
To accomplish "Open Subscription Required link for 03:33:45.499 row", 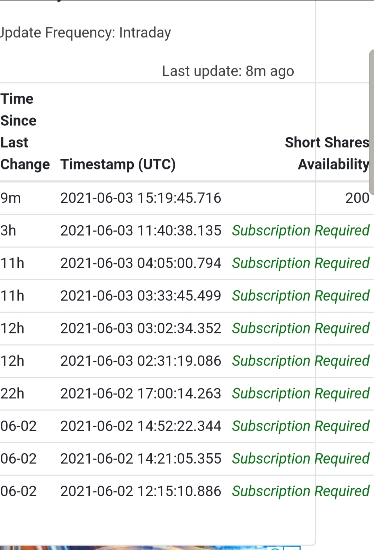I will pyautogui.click(x=301, y=296).
